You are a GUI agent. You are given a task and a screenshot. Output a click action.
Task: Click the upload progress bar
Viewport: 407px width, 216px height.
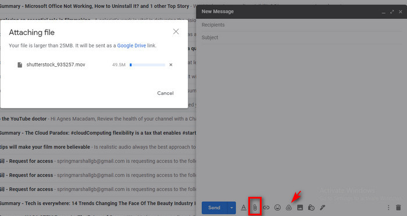[x=147, y=65]
